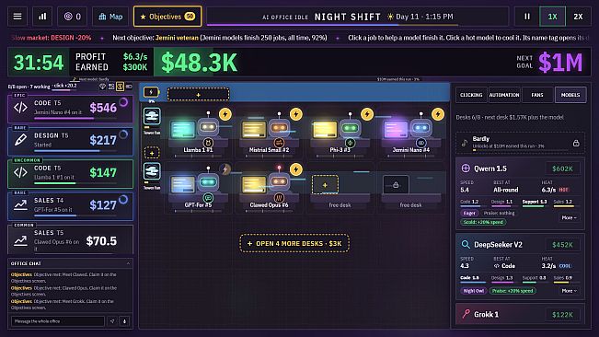Click the Jemini veteran next objective text
599x337 pixels.
(177, 38)
